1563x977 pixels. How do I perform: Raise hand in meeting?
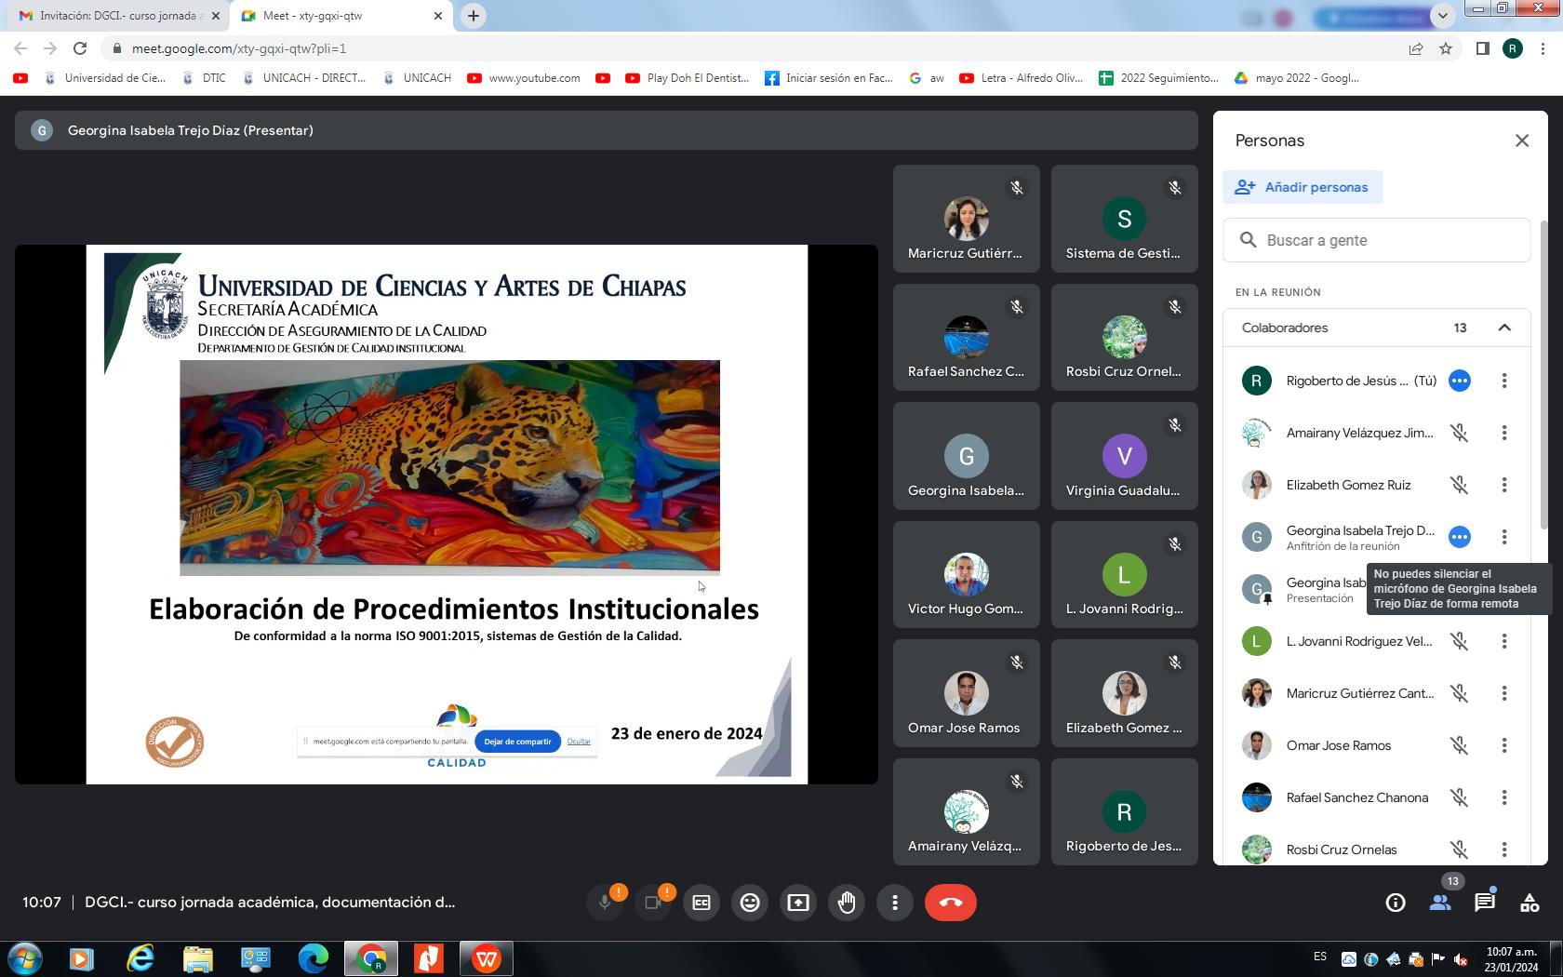coord(847,903)
